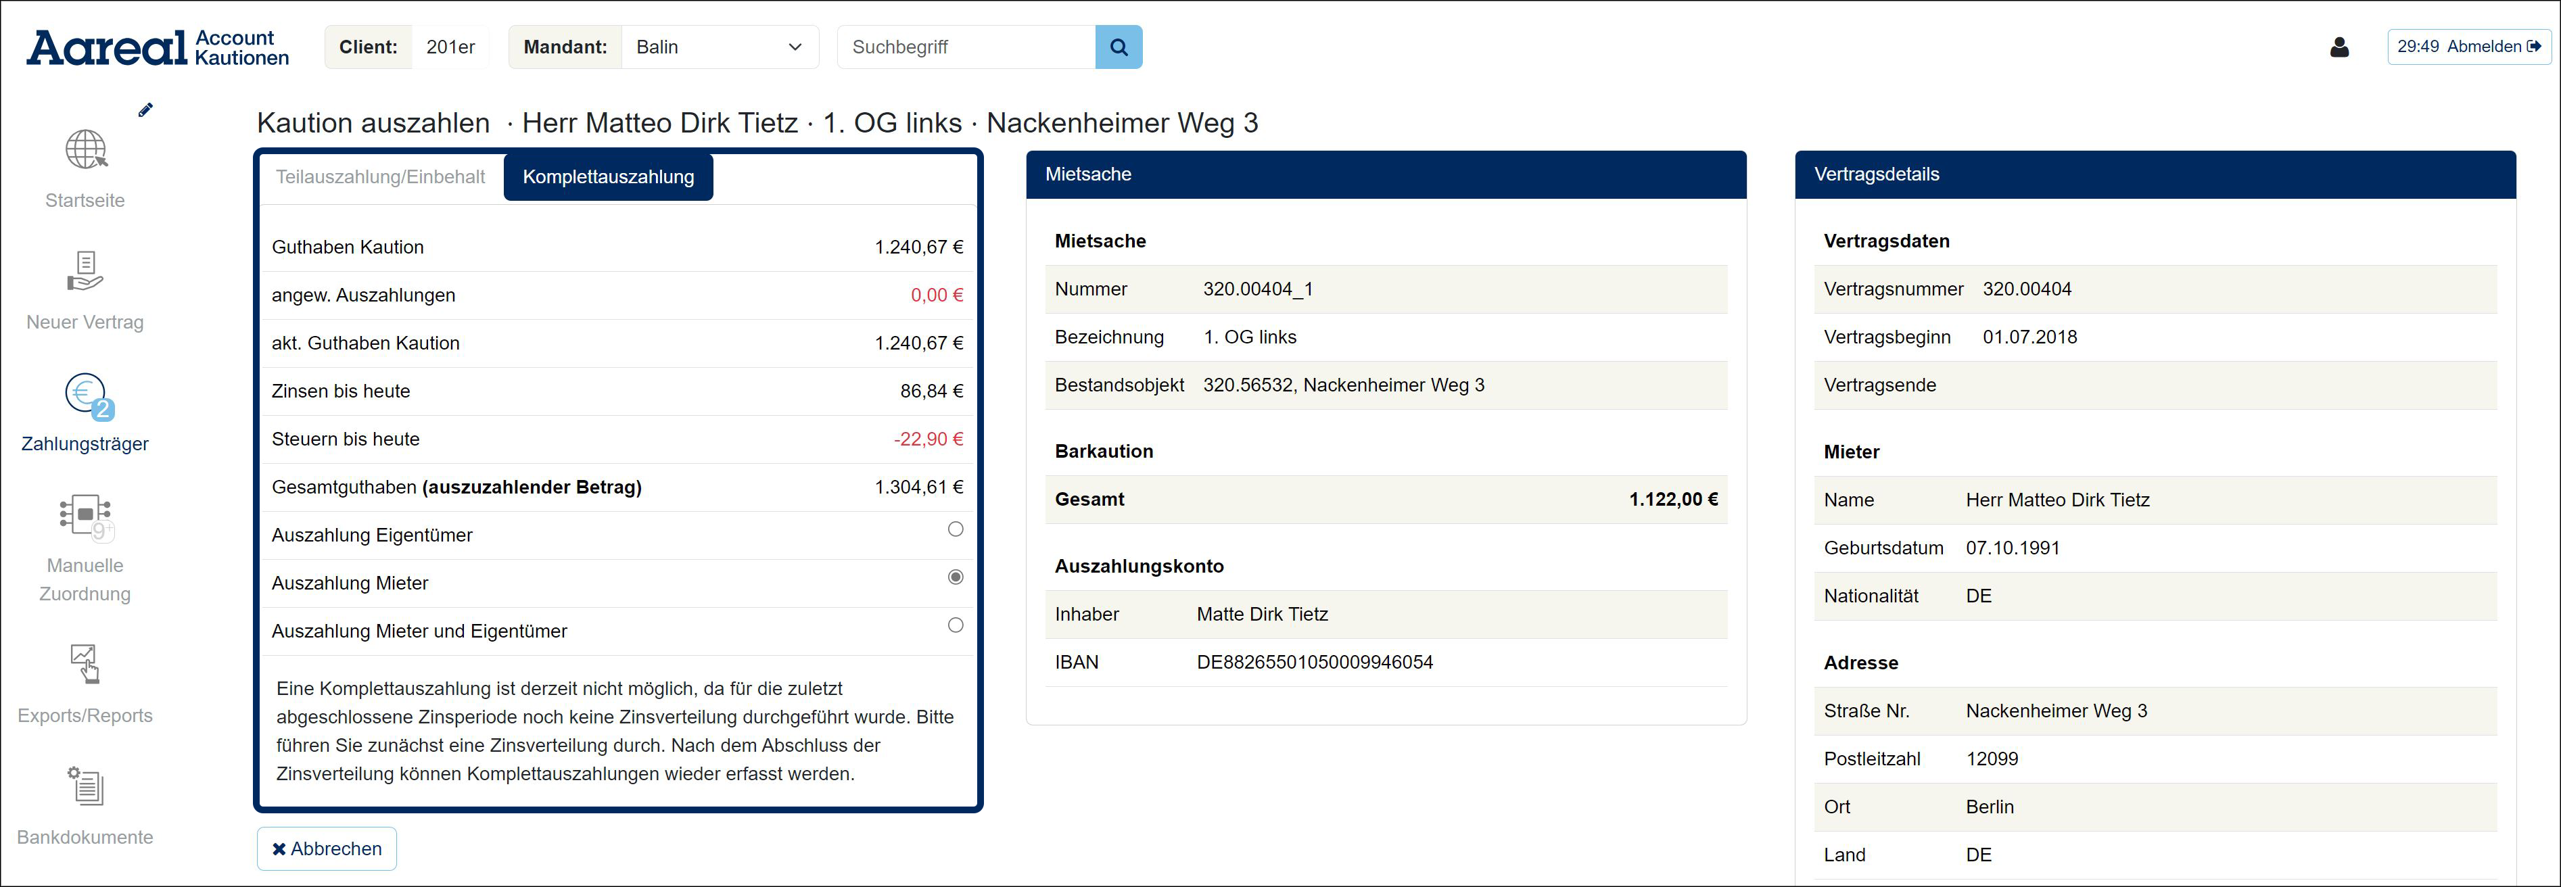
Task: Click the Aareal Account Kautionen logo
Action: pyautogui.click(x=157, y=47)
